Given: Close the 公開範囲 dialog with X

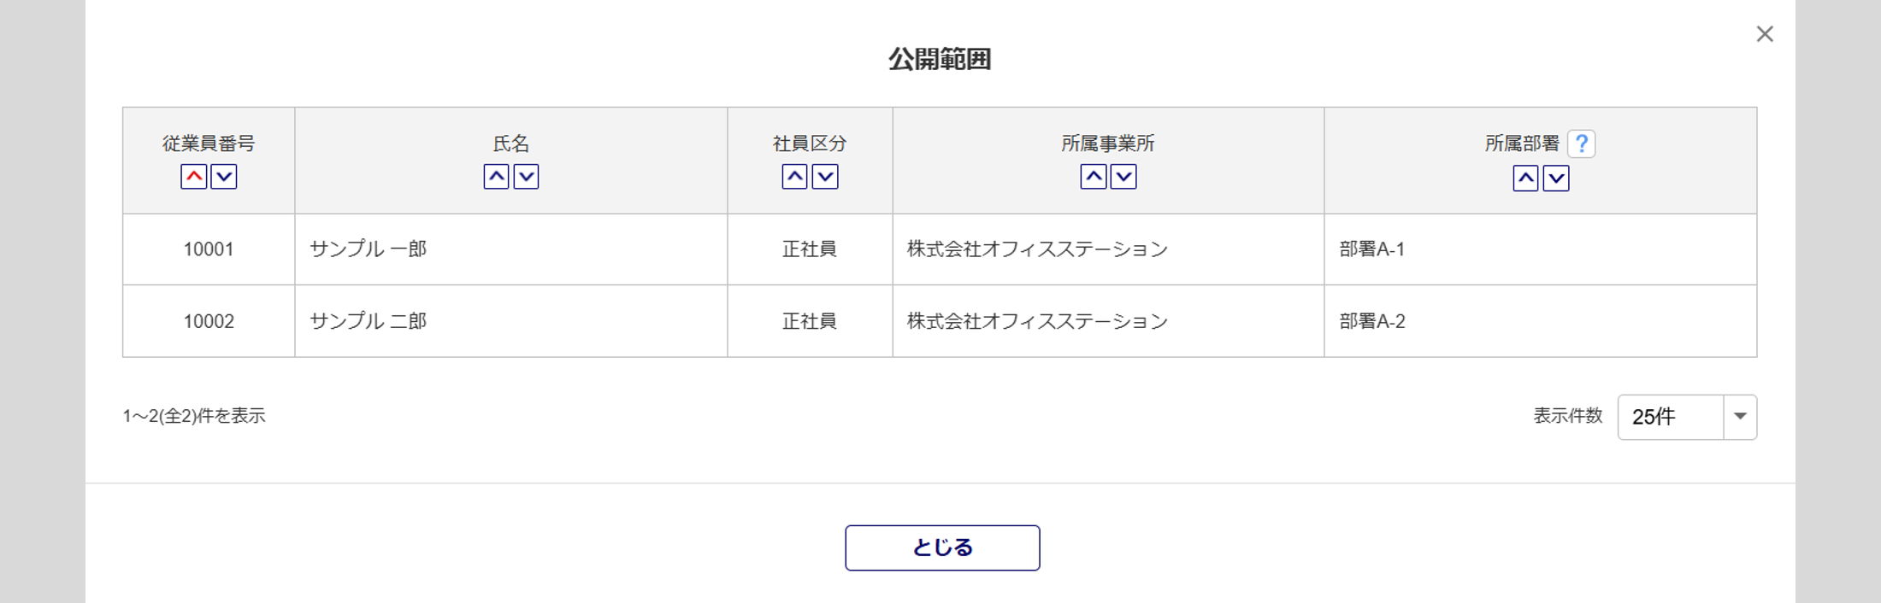Looking at the screenshot, I should (1765, 34).
